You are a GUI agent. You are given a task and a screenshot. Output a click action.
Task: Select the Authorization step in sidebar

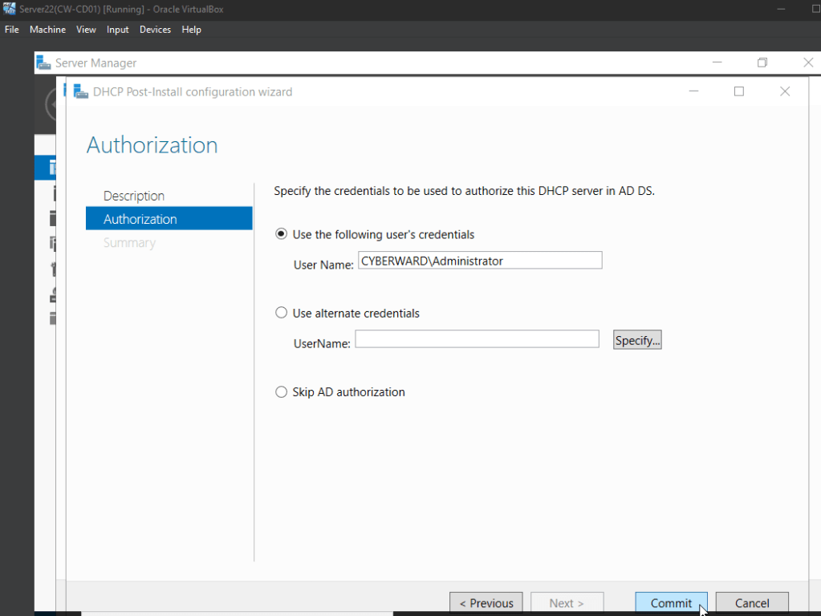[x=169, y=219]
